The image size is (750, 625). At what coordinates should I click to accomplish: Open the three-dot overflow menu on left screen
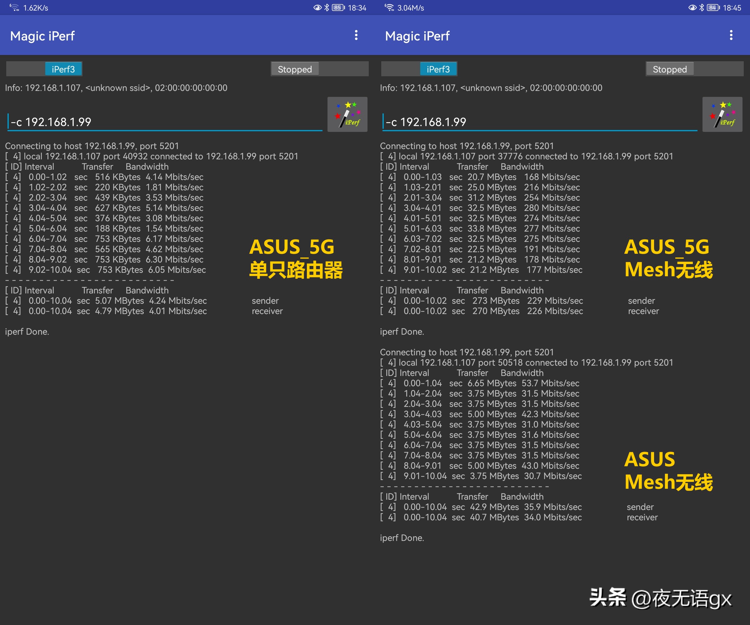click(x=356, y=35)
